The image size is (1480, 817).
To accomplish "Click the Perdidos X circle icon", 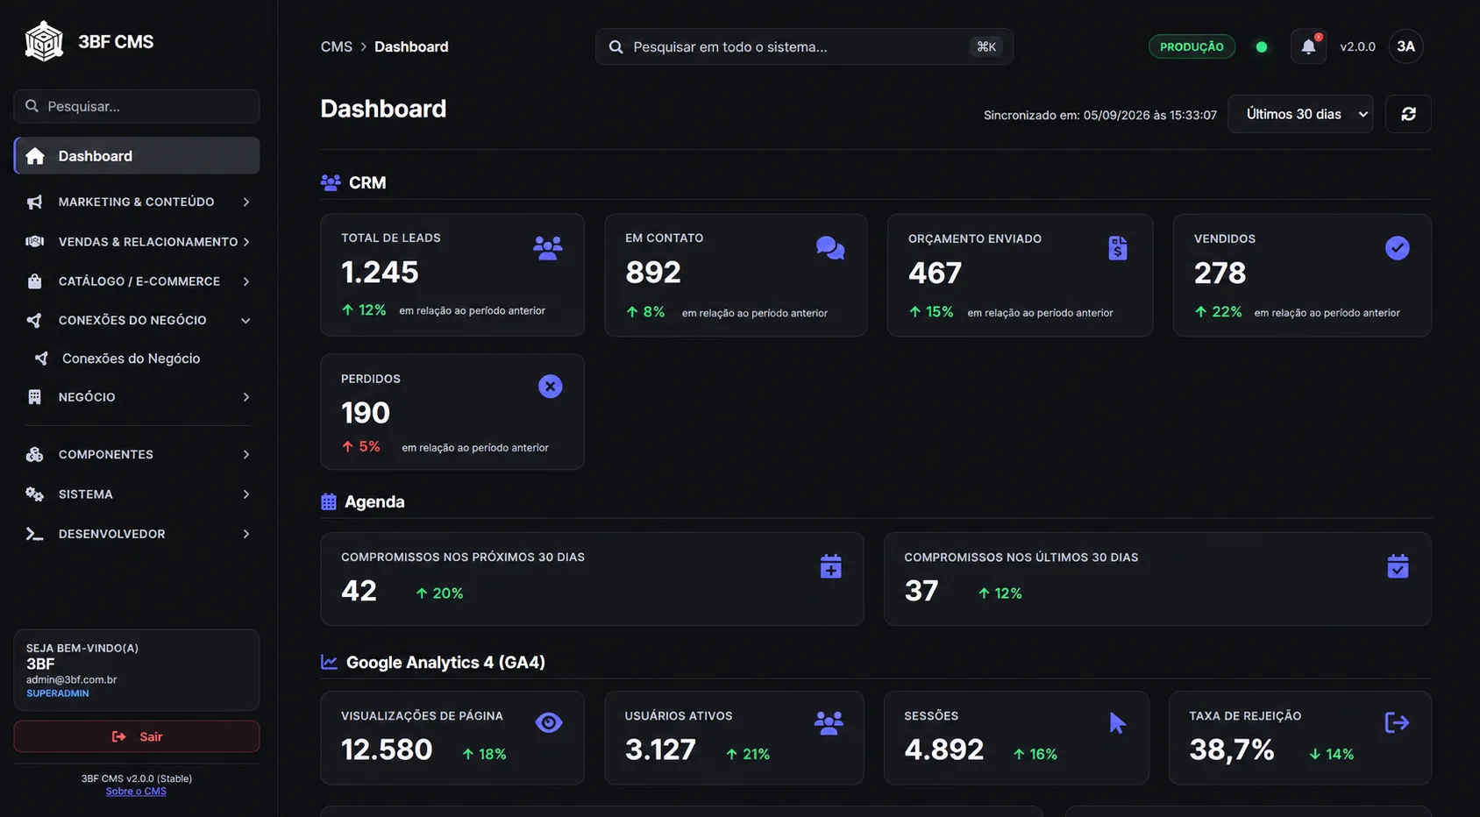I will click(551, 387).
